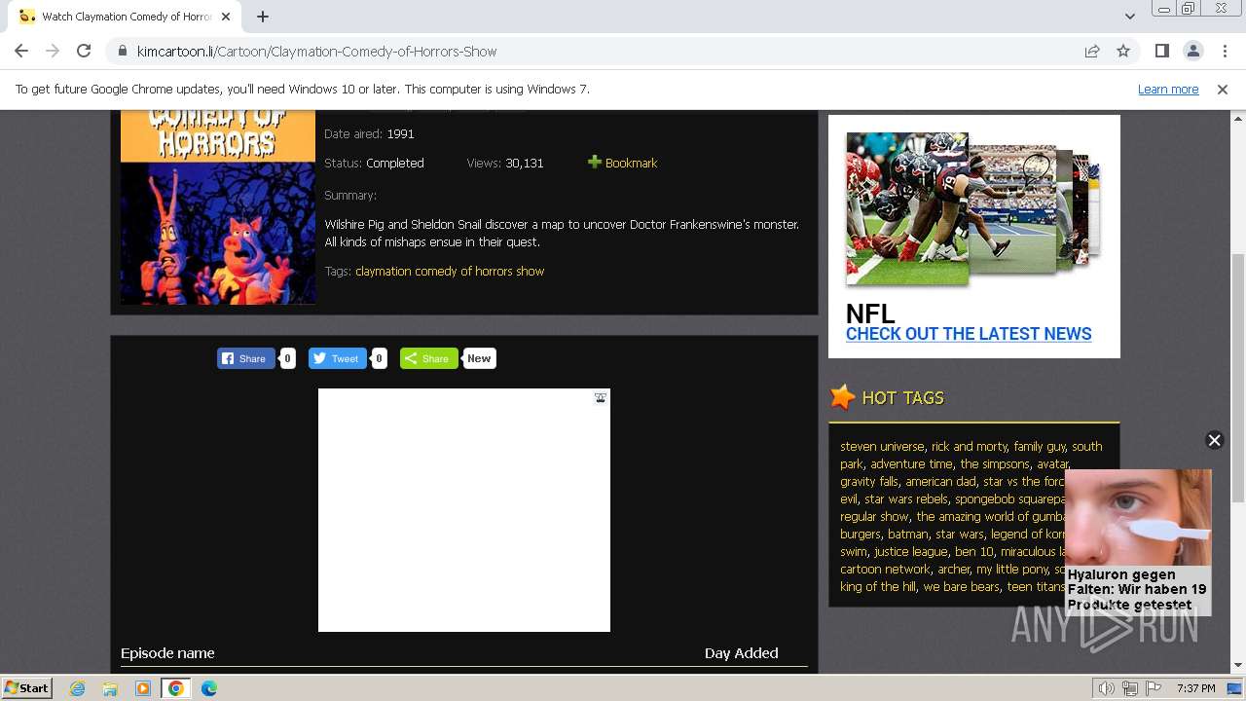Switch to Chrome taskbar icon

point(175,687)
